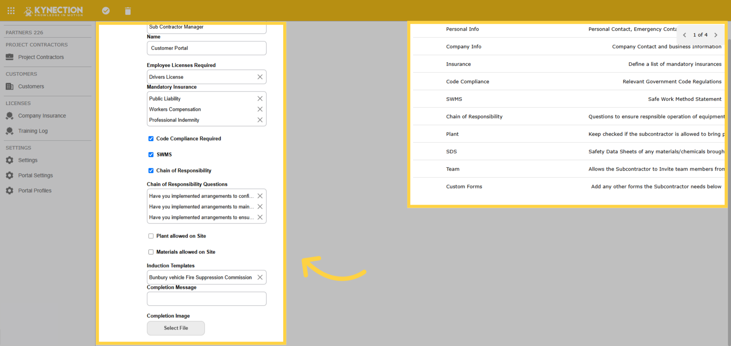Select the Plant row

click(568, 134)
